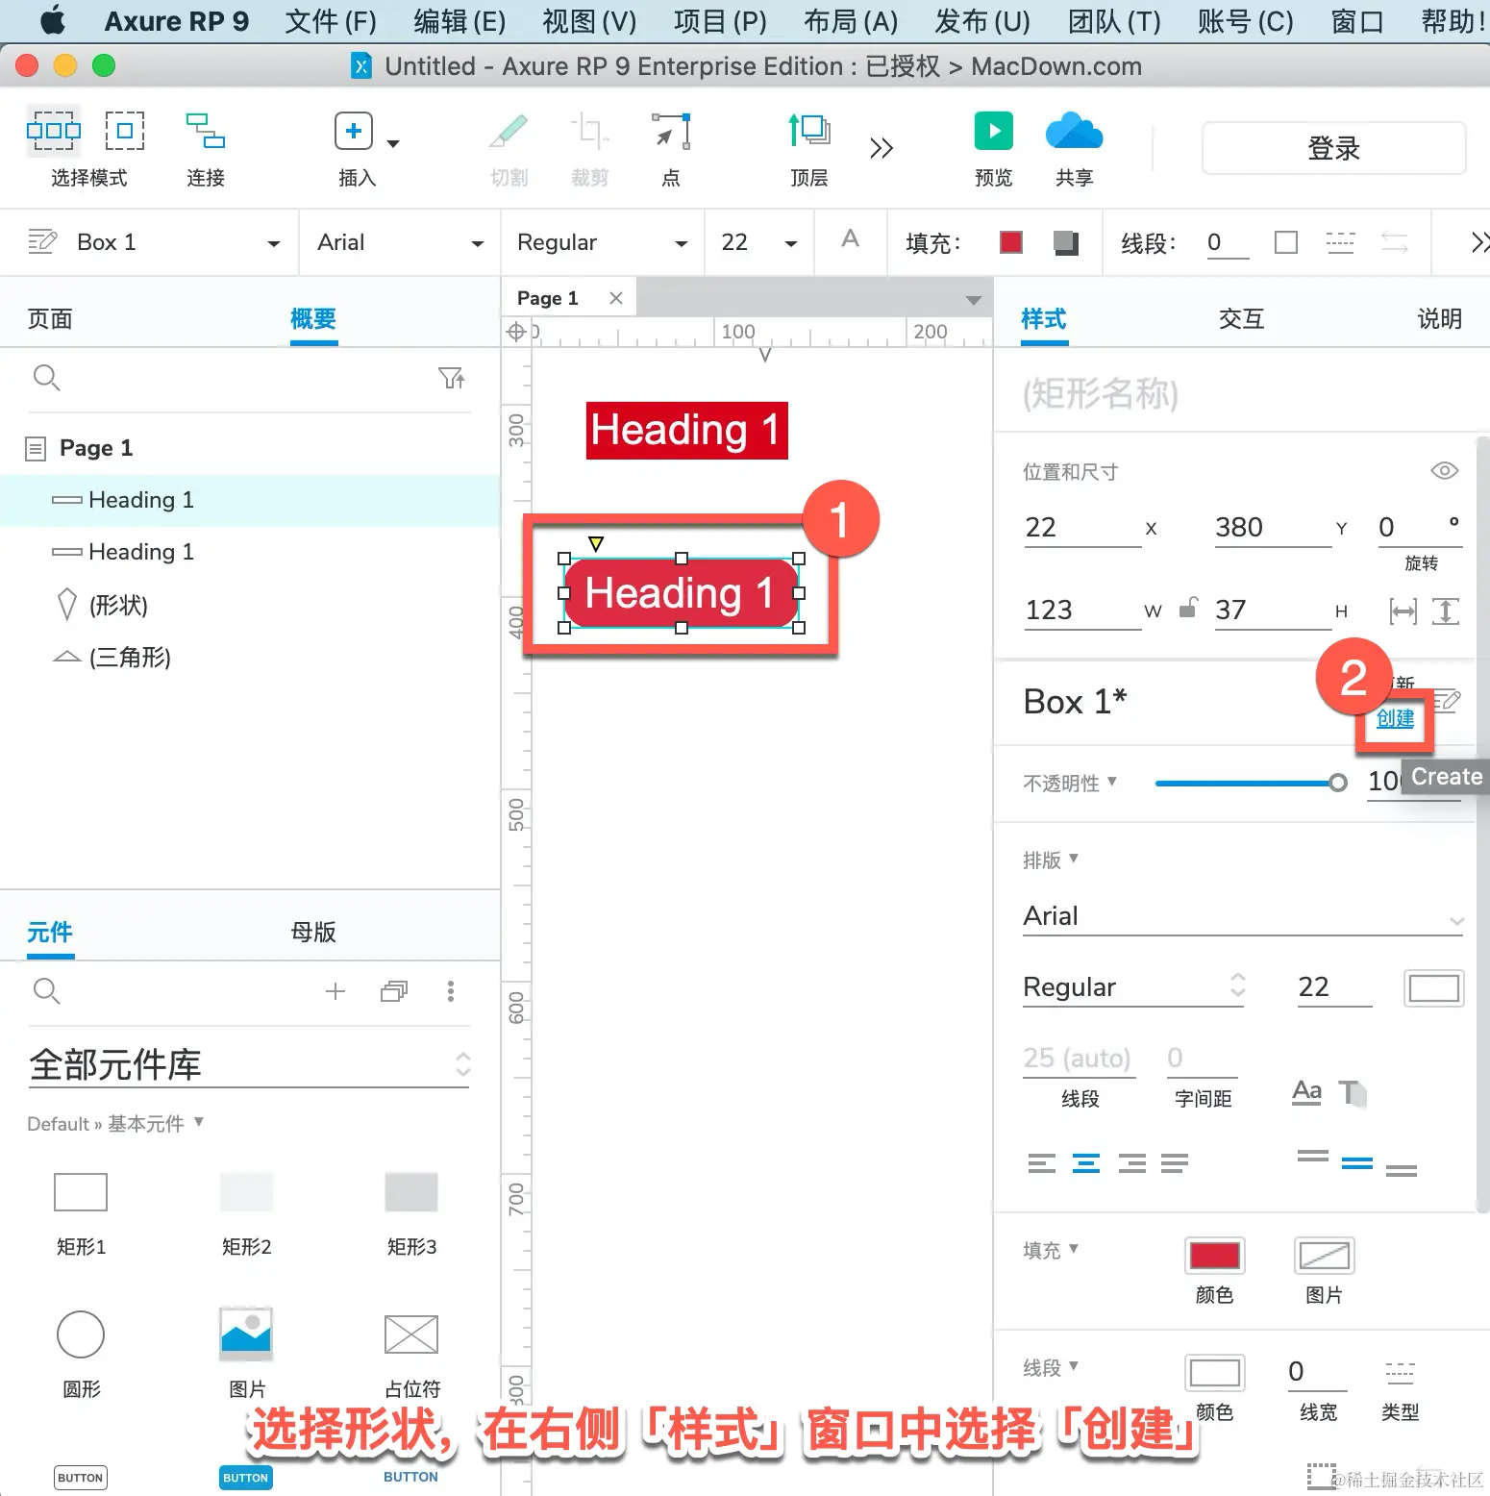Click the Create style link
Viewport: 1490px width, 1496px height.
pos(1395,718)
